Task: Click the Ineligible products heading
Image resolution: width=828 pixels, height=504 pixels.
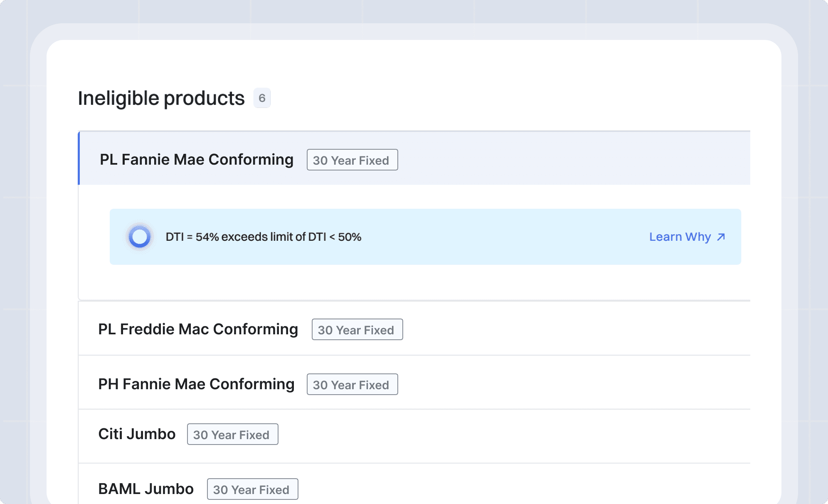Action: [161, 99]
